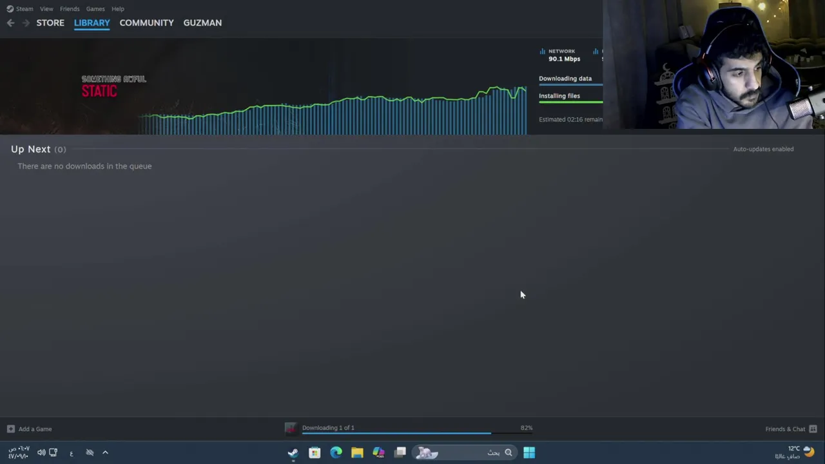Click 'There are no downloads in the queue'
The image size is (825, 464).
tap(84, 166)
